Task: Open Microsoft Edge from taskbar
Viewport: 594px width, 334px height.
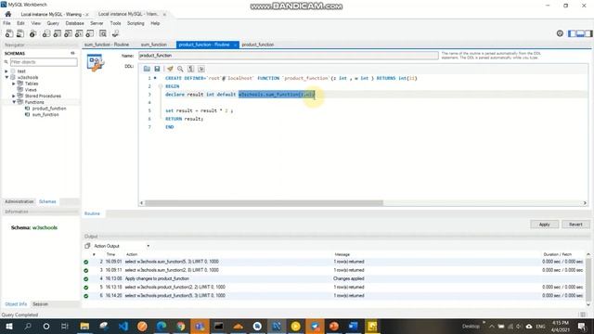Action: (161, 326)
